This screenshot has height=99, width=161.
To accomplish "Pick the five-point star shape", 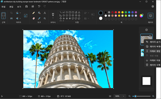I will (x=67, y=19).
